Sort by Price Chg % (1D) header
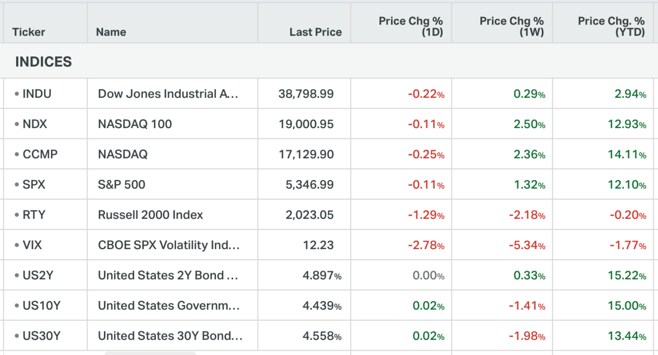 (410, 26)
